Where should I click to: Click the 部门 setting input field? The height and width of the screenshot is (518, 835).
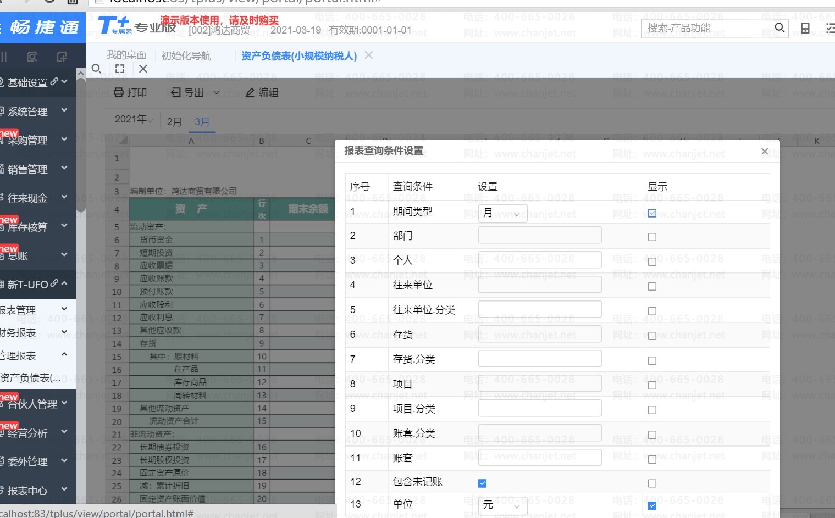click(540, 235)
